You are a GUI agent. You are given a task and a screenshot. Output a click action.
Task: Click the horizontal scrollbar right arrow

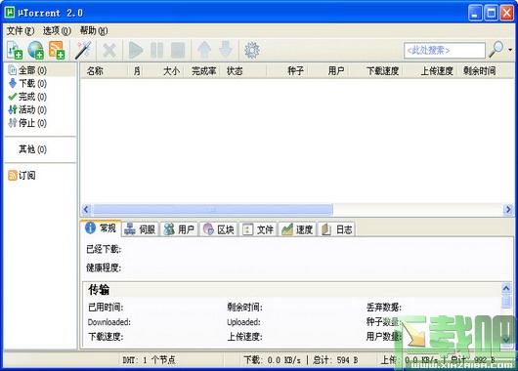(508, 209)
